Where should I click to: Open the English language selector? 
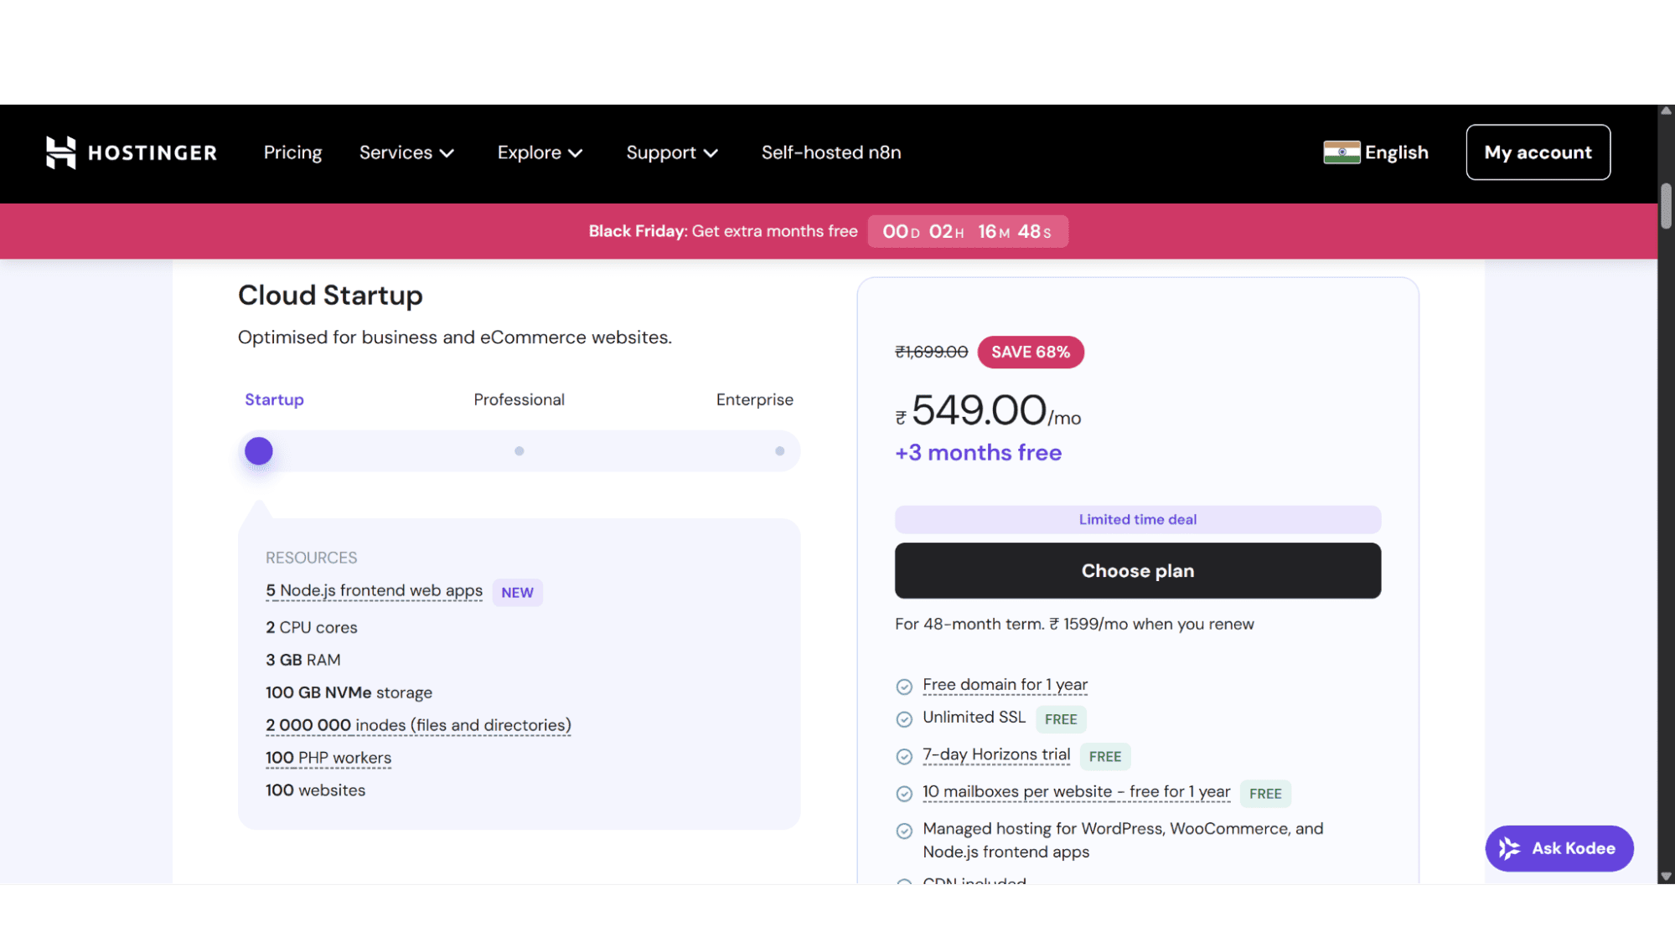coord(1376,152)
